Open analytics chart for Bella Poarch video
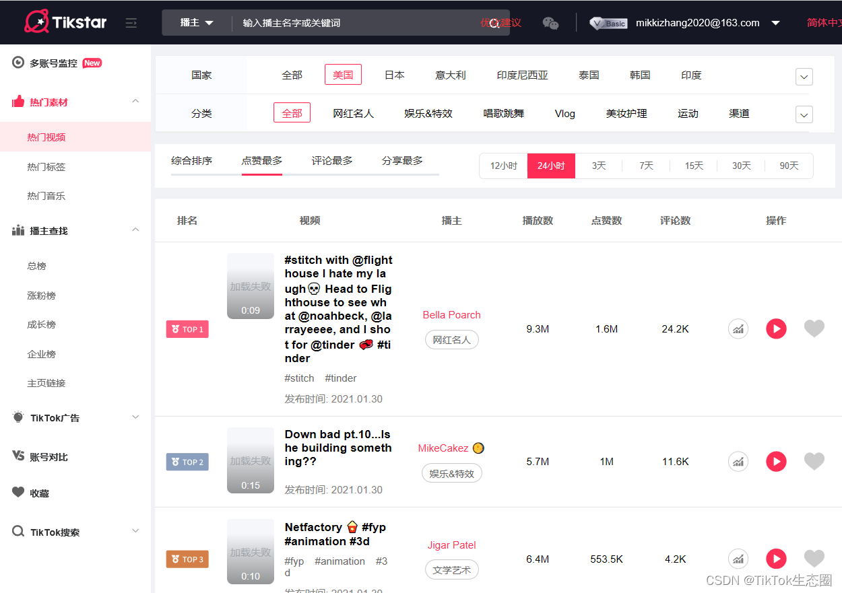The height and width of the screenshot is (593, 842). 738,329
